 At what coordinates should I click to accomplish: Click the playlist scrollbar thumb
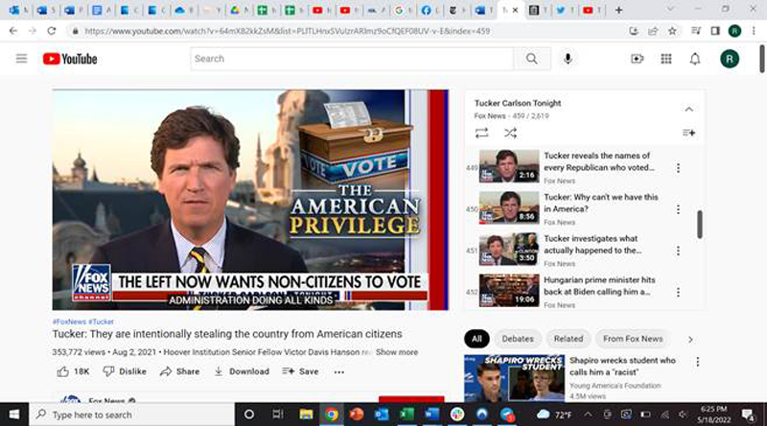[700, 225]
